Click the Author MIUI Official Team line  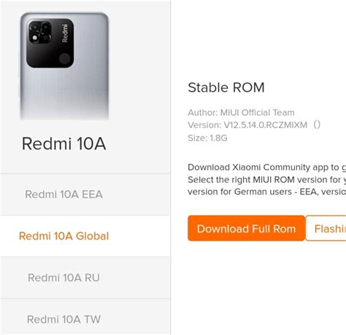point(241,113)
